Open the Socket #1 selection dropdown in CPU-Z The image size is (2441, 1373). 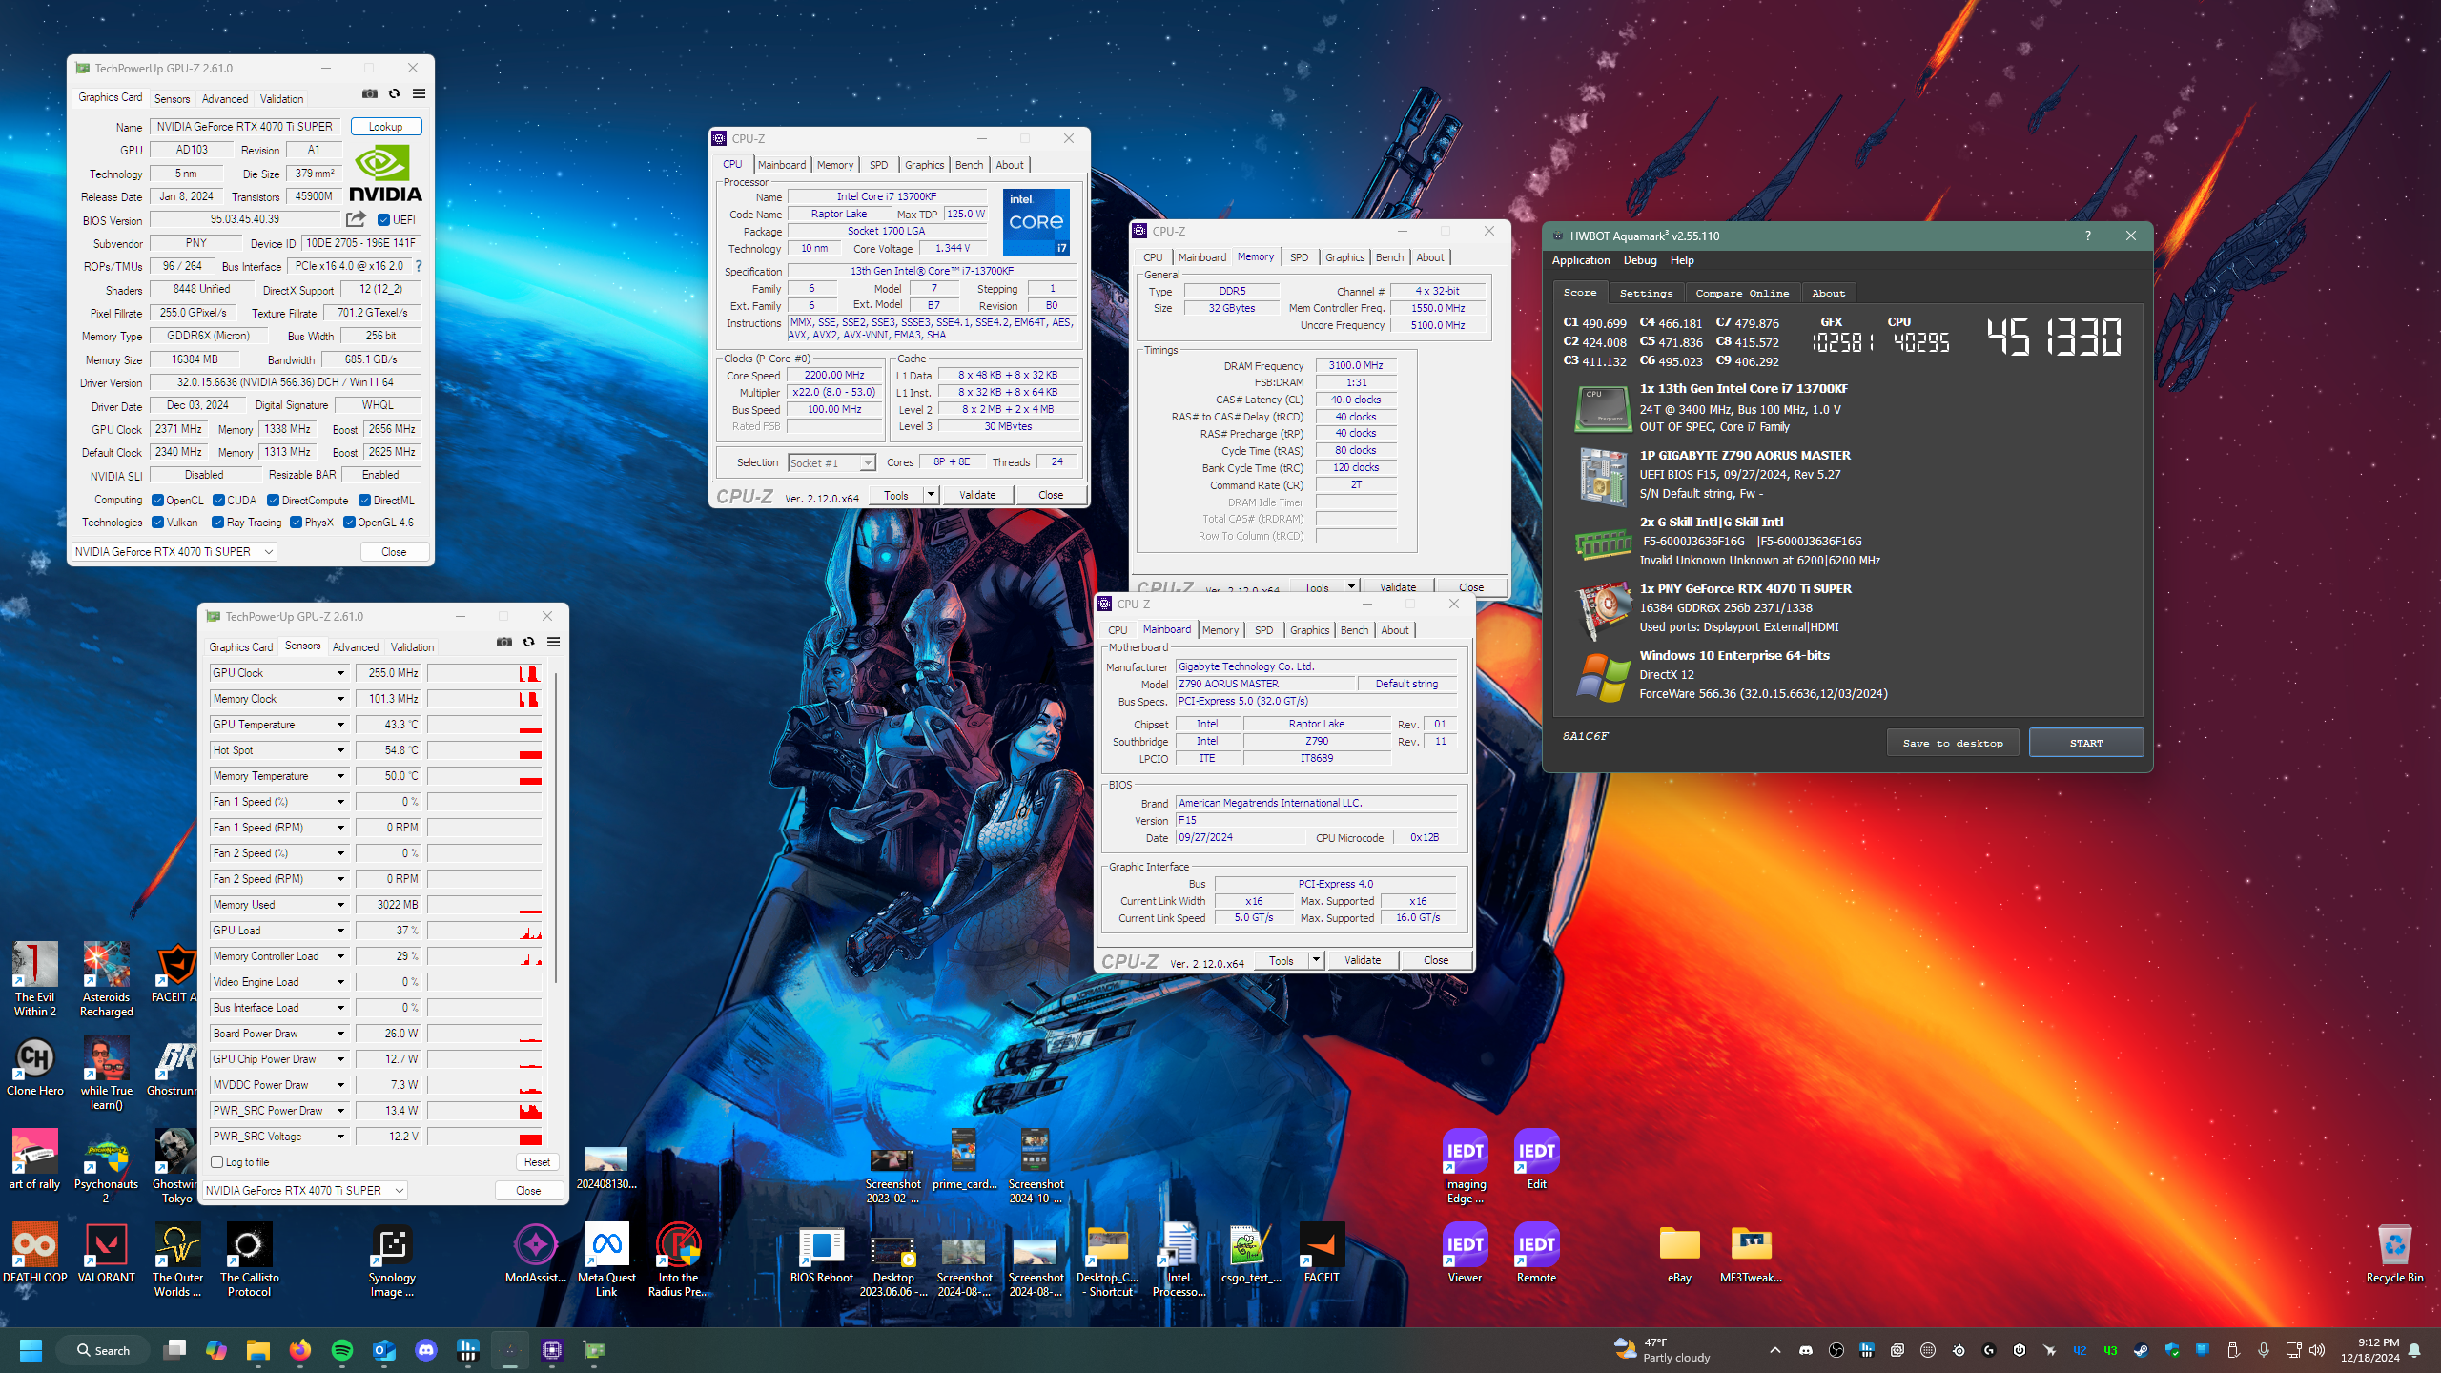coord(831,462)
